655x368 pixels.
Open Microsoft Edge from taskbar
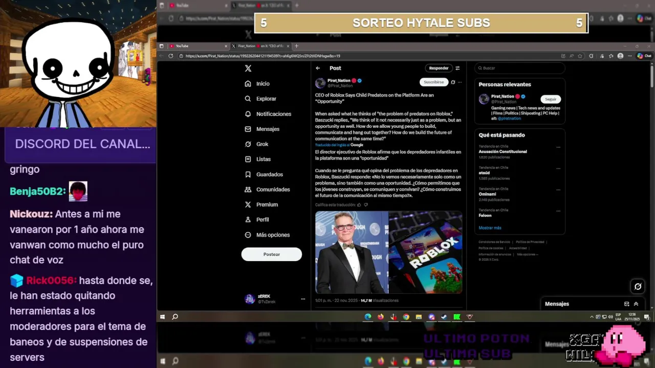click(x=368, y=317)
